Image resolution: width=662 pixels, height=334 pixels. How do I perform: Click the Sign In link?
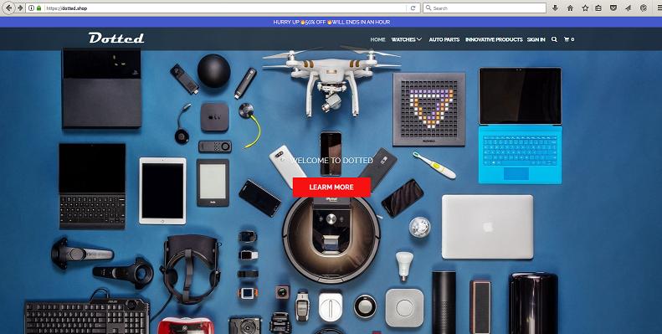point(536,39)
